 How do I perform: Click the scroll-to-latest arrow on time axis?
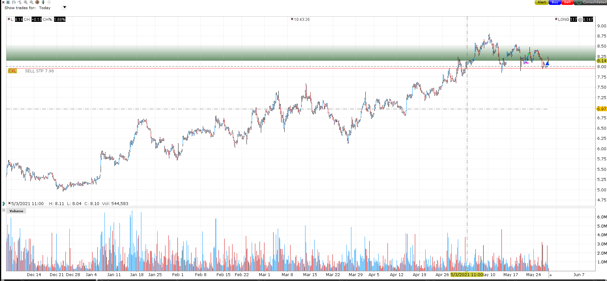coord(550,275)
